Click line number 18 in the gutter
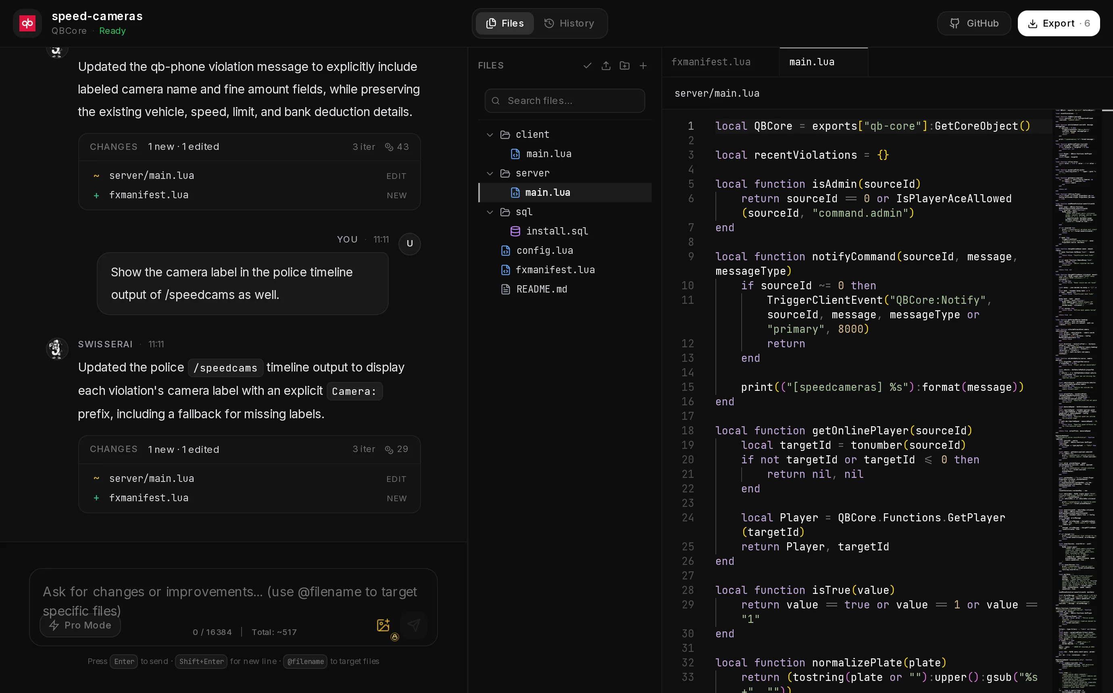The height and width of the screenshot is (693, 1113). (x=688, y=431)
